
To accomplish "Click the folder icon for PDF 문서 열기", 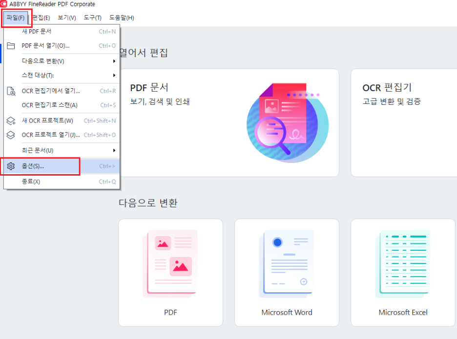I will [x=11, y=46].
